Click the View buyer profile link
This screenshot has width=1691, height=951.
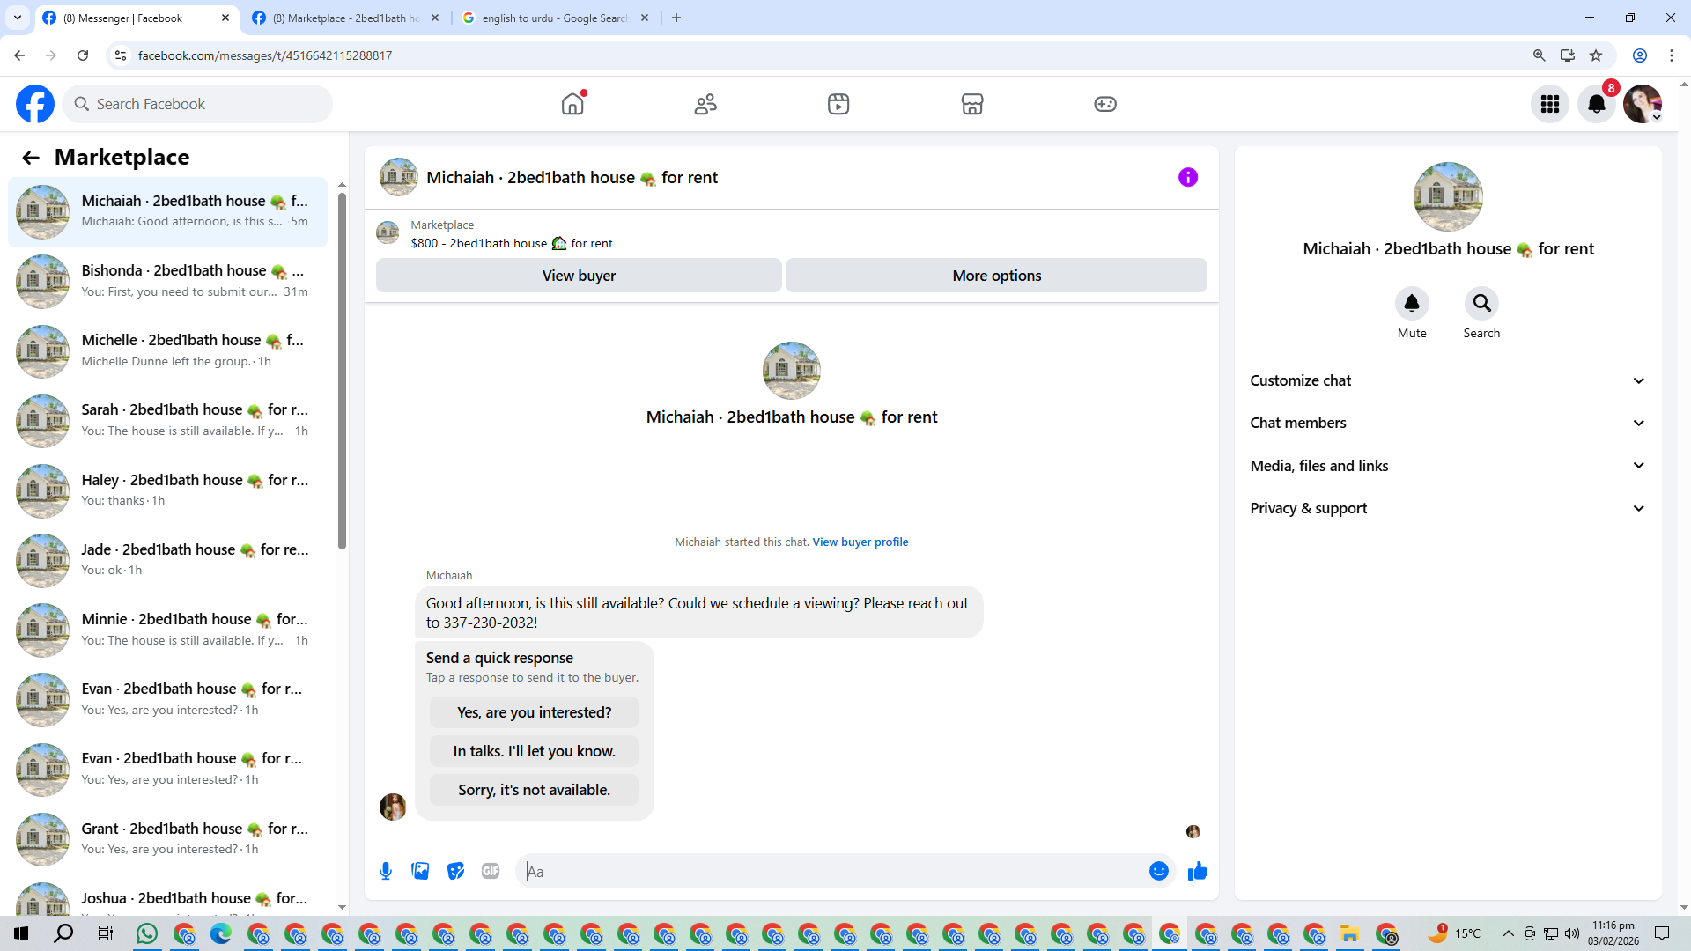point(860,542)
